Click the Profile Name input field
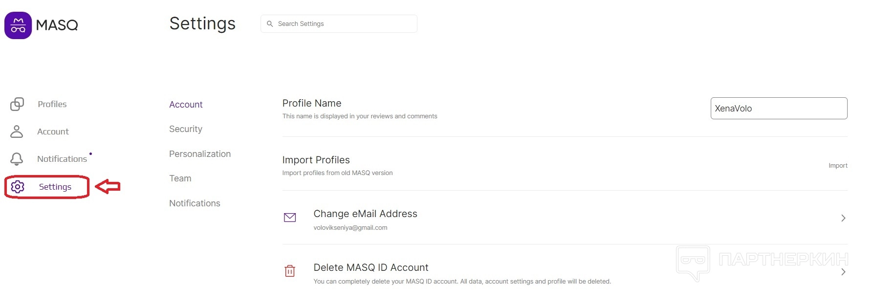Screen dimensions: 874x308 [x=778, y=109]
